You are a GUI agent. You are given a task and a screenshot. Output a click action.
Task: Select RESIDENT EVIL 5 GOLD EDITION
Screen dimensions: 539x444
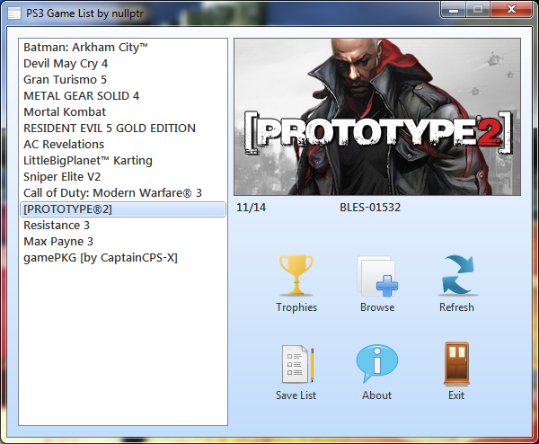pyautogui.click(x=123, y=129)
